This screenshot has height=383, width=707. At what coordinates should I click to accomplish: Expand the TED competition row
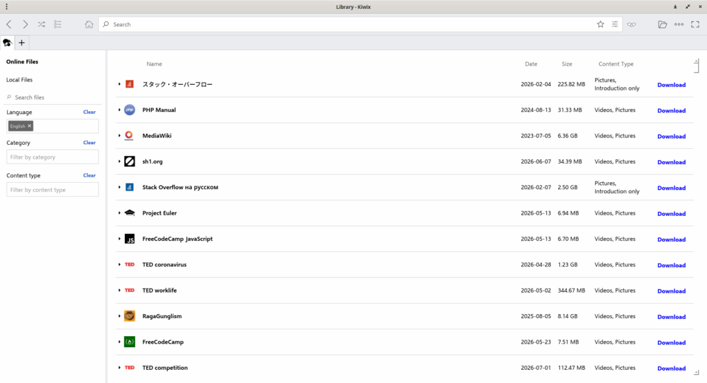point(119,368)
